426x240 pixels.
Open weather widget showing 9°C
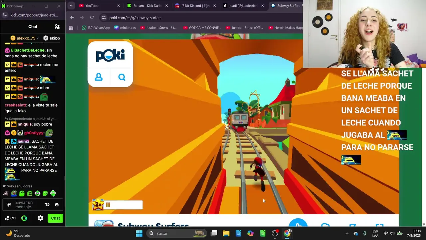(x=18, y=233)
